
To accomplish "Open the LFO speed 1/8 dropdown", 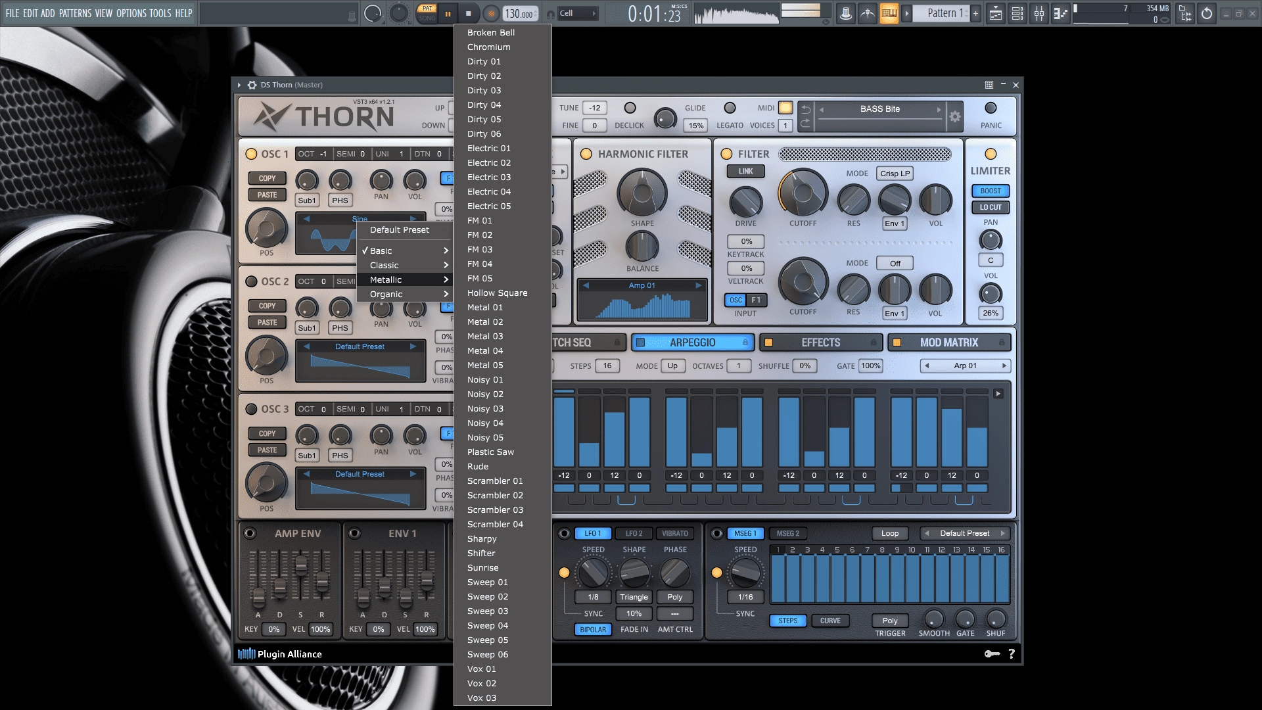I will tap(593, 597).
